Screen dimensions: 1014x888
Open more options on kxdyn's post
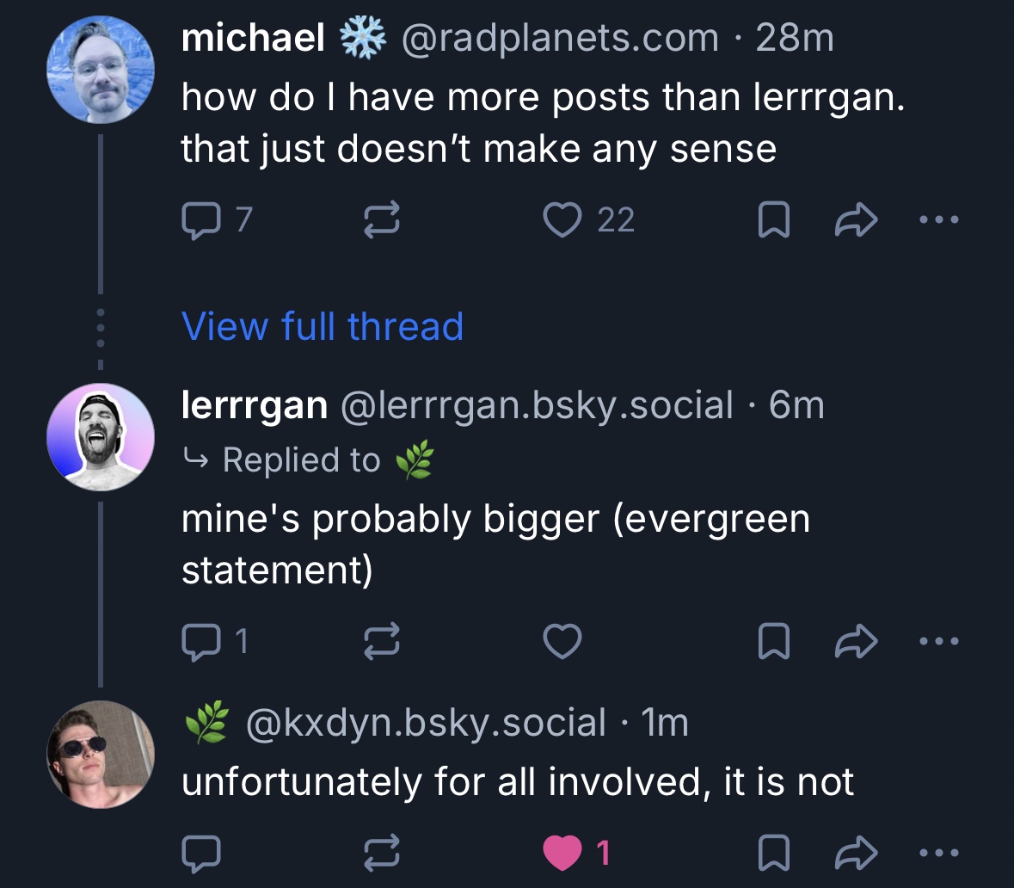[937, 853]
